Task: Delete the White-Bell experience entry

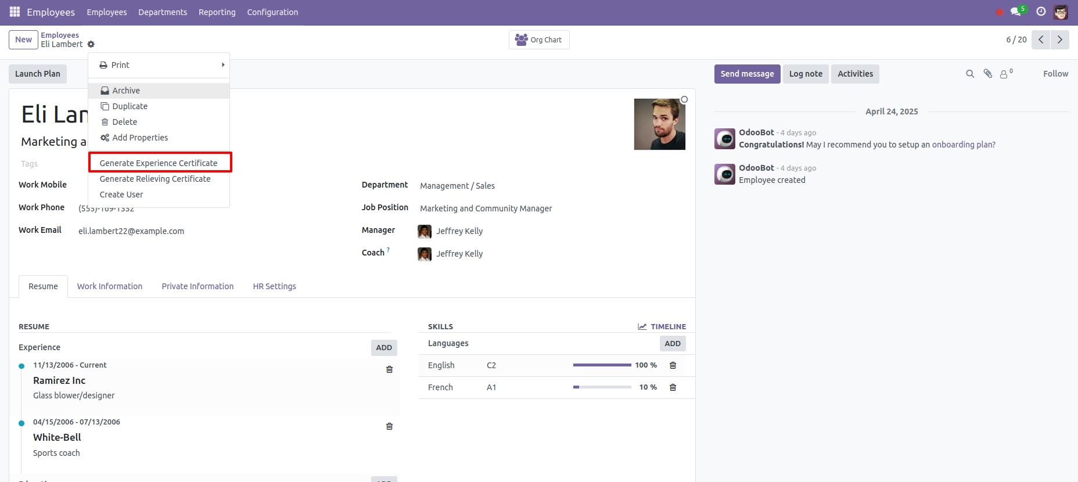Action: pos(390,426)
